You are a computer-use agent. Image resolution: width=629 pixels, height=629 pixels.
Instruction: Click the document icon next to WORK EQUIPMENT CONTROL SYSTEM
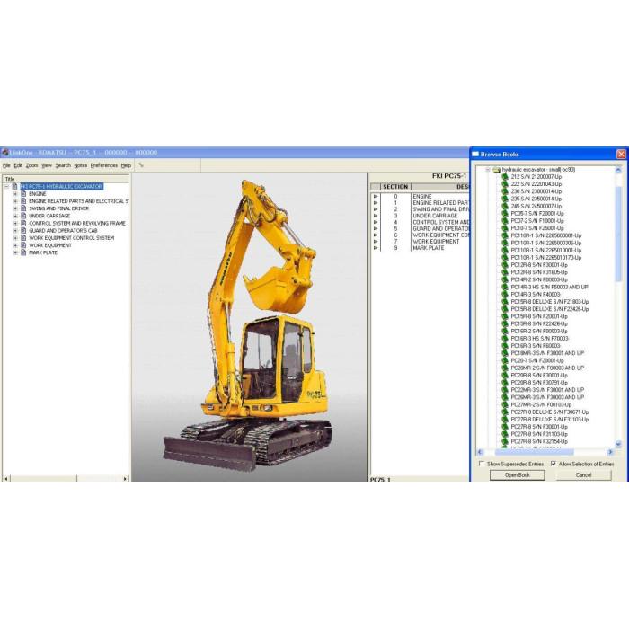pos(23,238)
